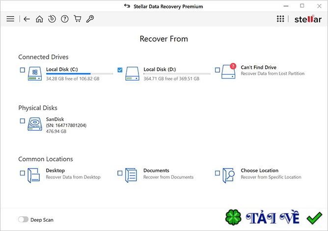The width and height of the screenshot is (328, 231).
Task: Click the resume recovery icon
Action: coord(52,19)
